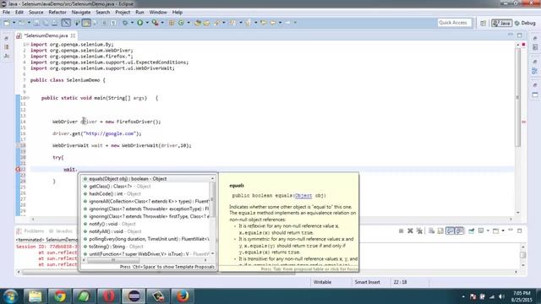Click the Run (green play) toolbar icon
The image size is (541, 304).
tap(139, 23)
